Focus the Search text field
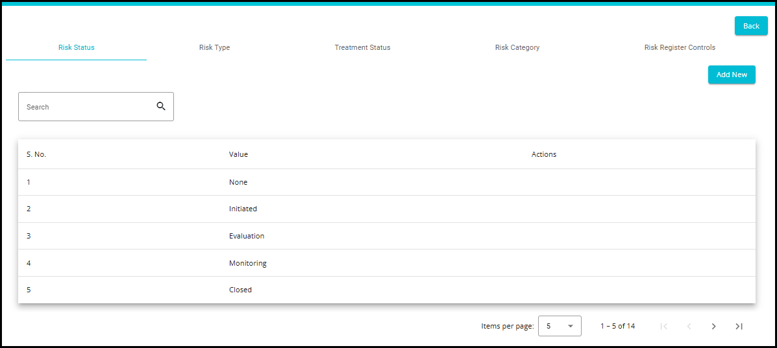 click(x=88, y=107)
